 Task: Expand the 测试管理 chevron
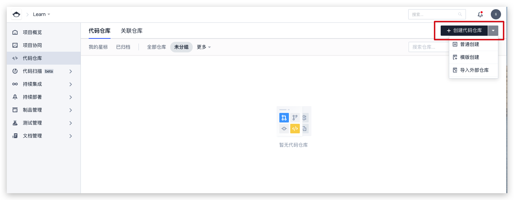71,123
